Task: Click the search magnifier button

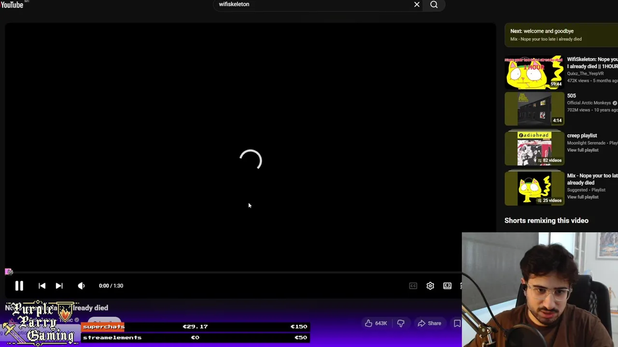Action: click(x=434, y=4)
